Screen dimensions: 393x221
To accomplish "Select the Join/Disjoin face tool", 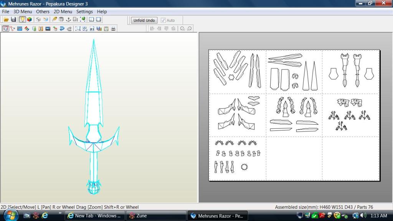I will 13,28.
